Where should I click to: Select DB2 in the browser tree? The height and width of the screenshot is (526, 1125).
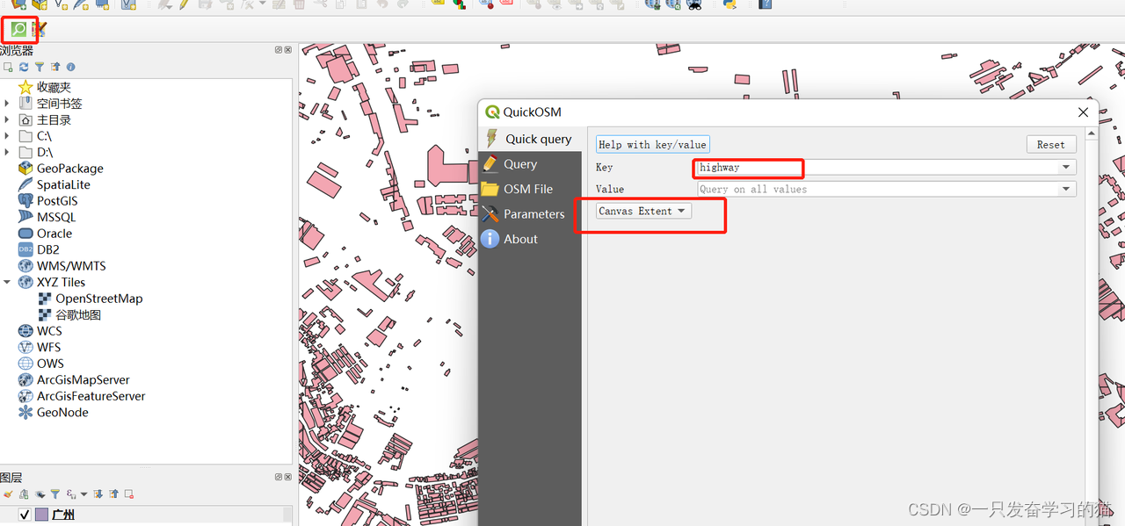48,249
